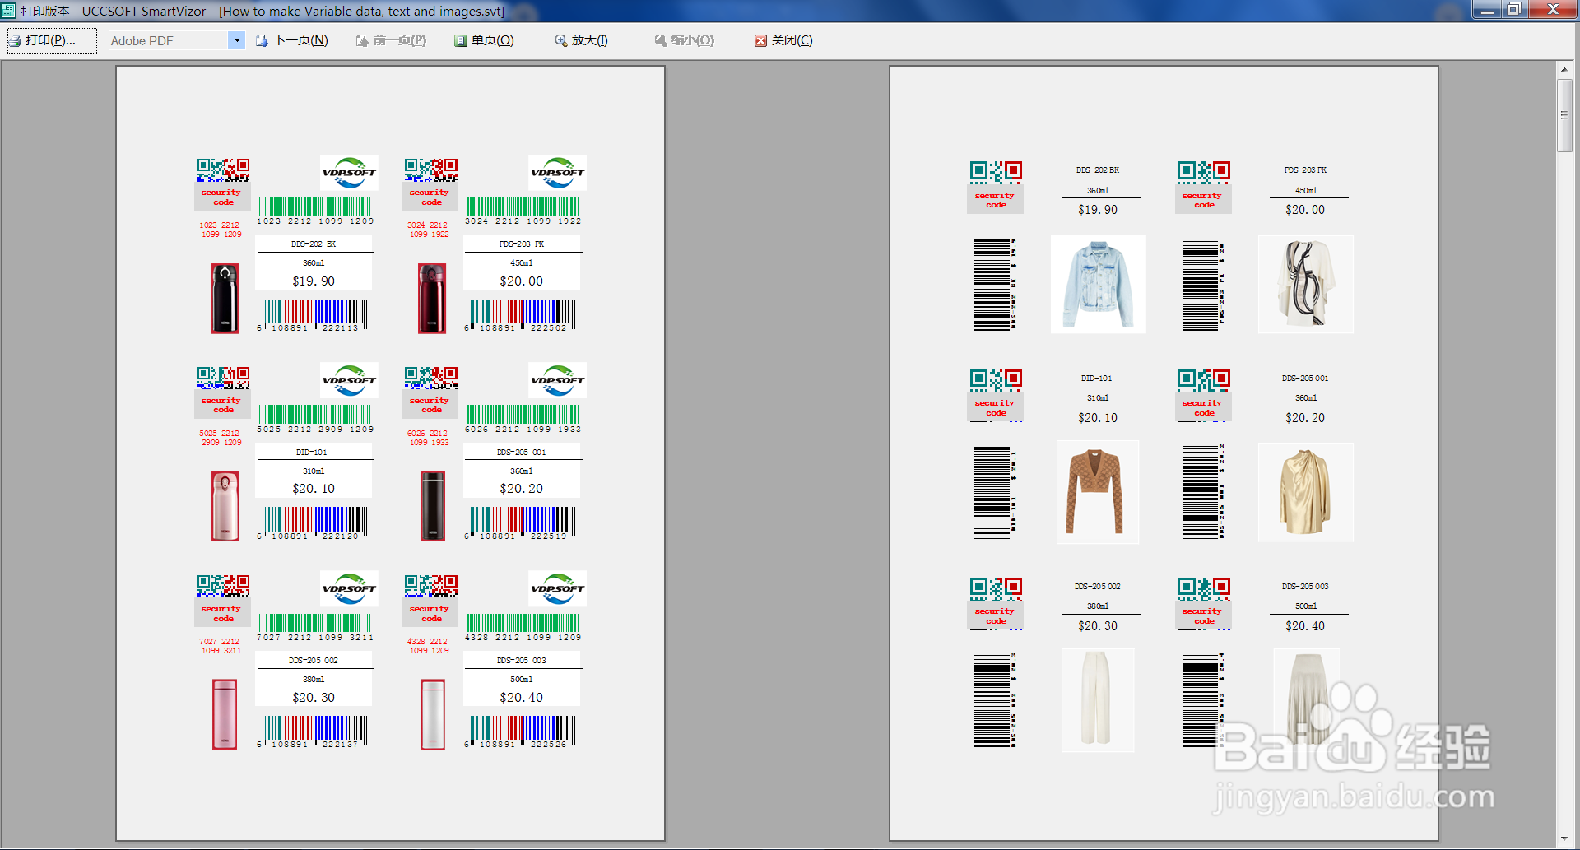
Task: Click the printer icon beside 打印
Action: (x=15, y=40)
